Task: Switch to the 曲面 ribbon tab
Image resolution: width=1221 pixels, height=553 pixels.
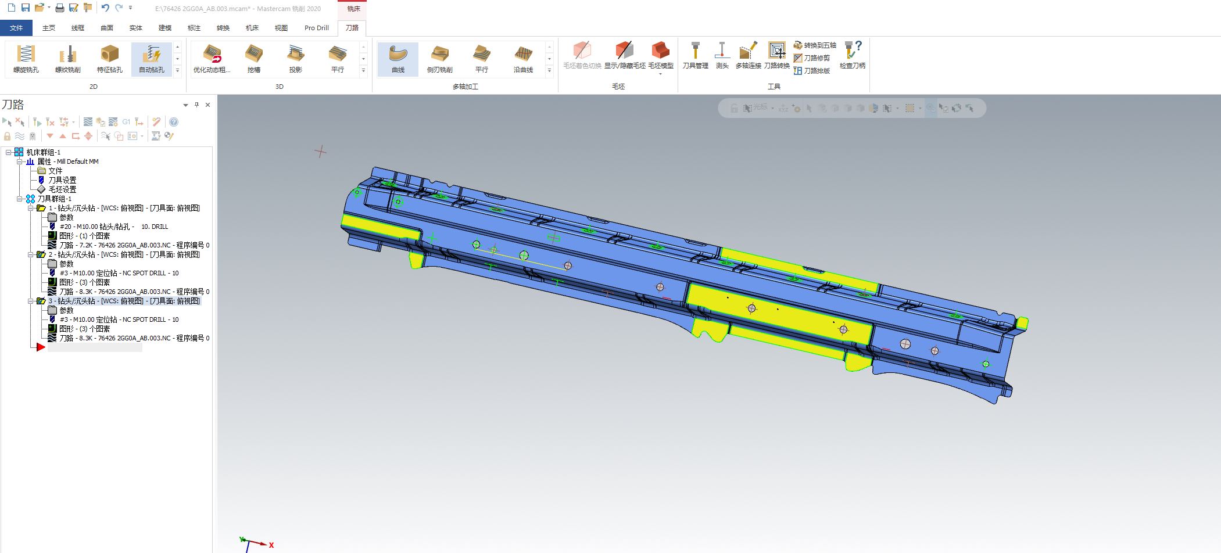Action: pos(107,28)
